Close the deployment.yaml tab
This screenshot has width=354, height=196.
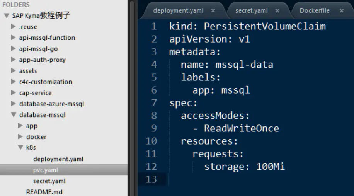click(x=213, y=11)
